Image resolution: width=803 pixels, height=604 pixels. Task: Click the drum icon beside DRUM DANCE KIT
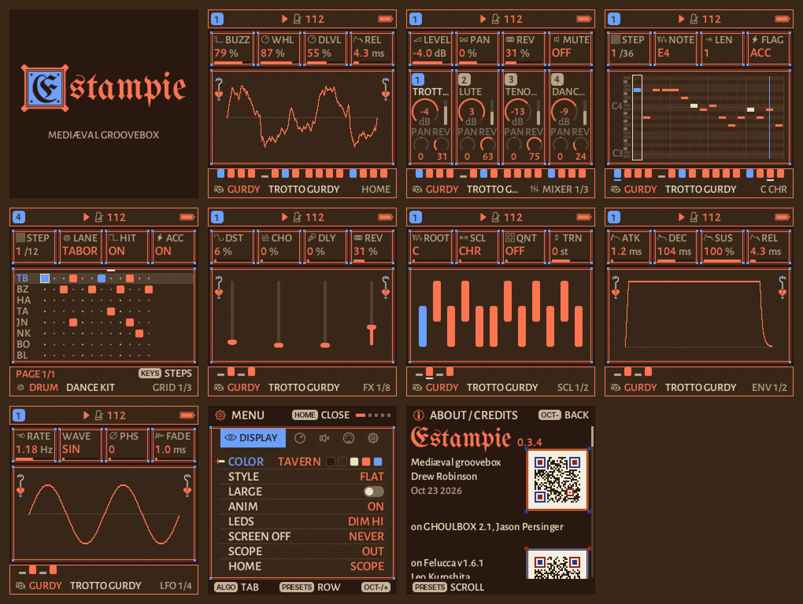tap(20, 388)
